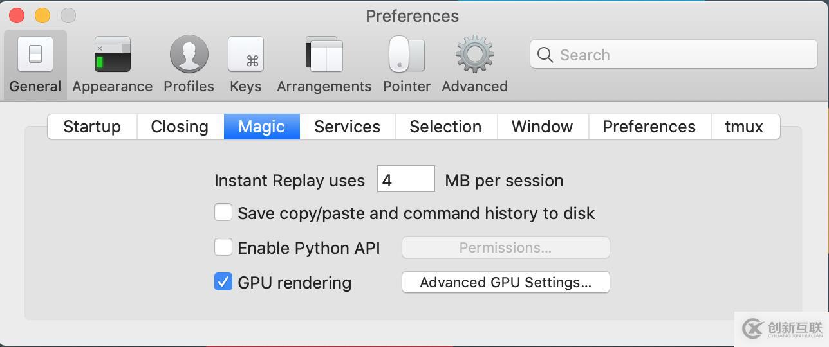Click the Instant Replay MB input field
The height and width of the screenshot is (347, 829).
(405, 179)
